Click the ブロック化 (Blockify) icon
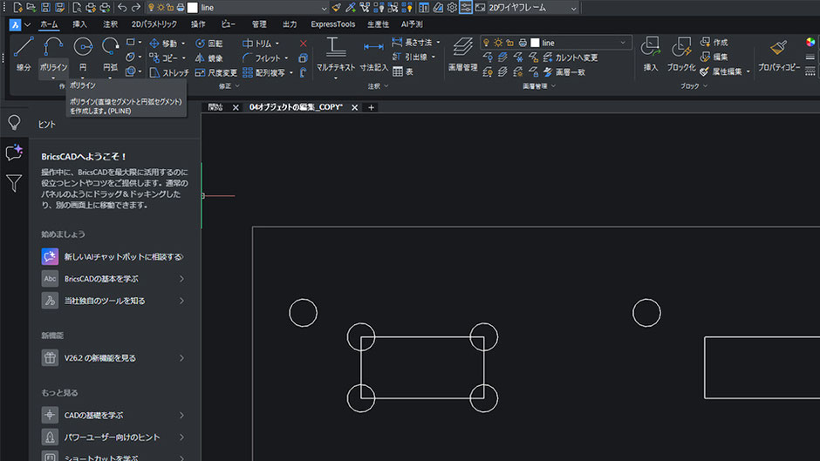820x461 pixels. point(681,54)
